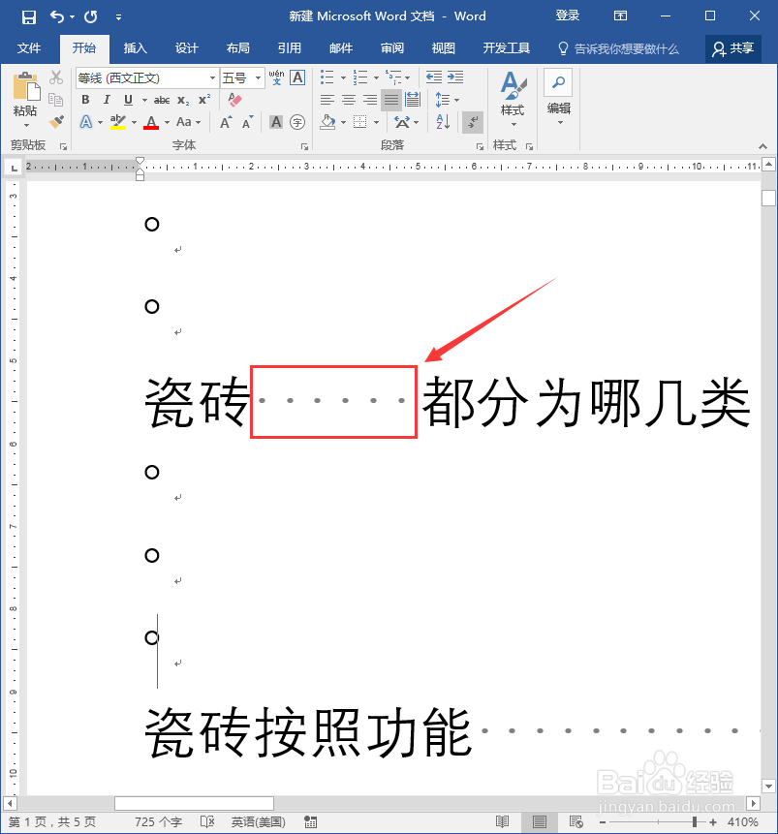Click the 共享 share button
Viewport: 778px width, 834px height.
click(732, 47)
